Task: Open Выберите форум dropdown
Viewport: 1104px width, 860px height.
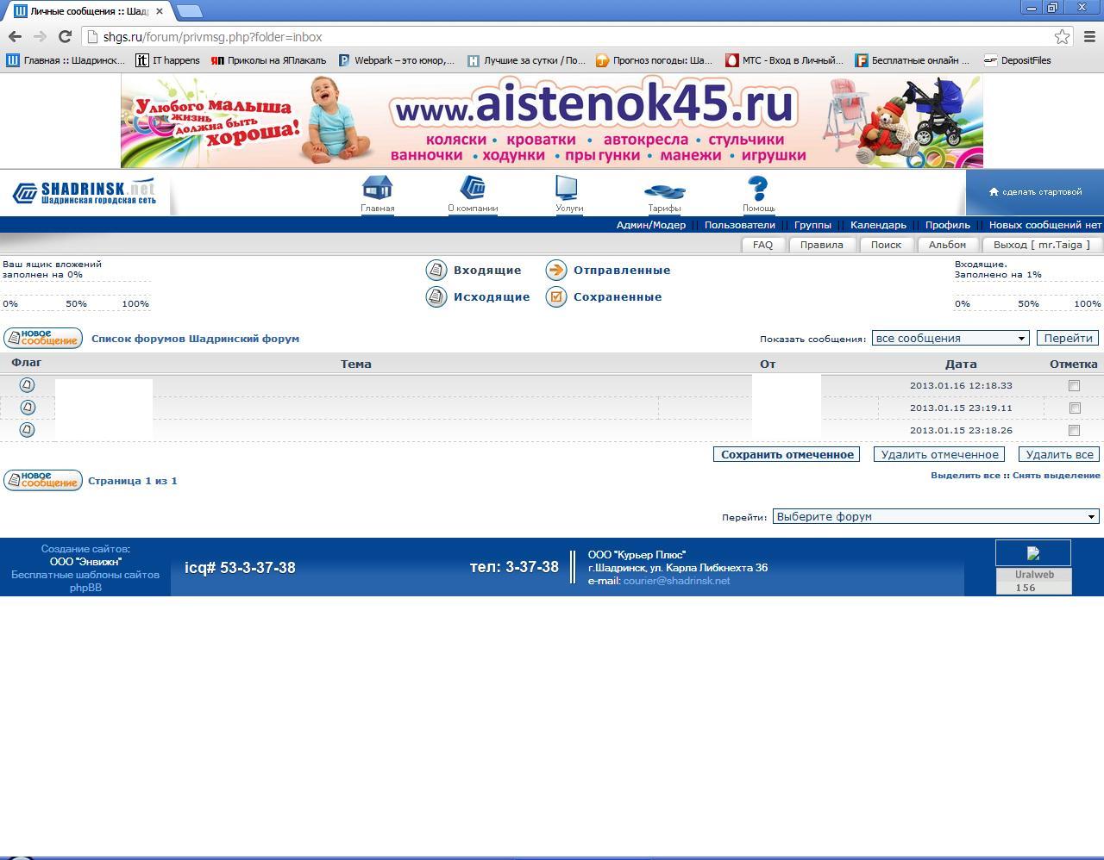Action: click(x=936, y=516)
